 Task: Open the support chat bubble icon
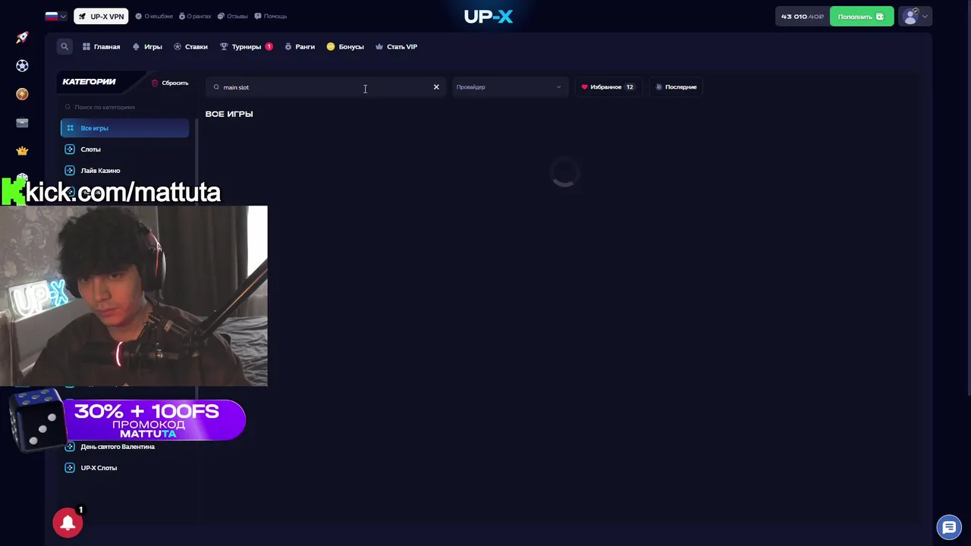click(949, 527)
